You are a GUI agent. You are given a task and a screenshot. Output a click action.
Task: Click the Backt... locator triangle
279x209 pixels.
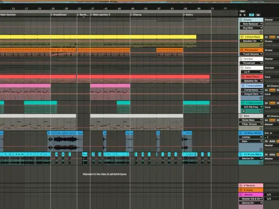(78, 15)
